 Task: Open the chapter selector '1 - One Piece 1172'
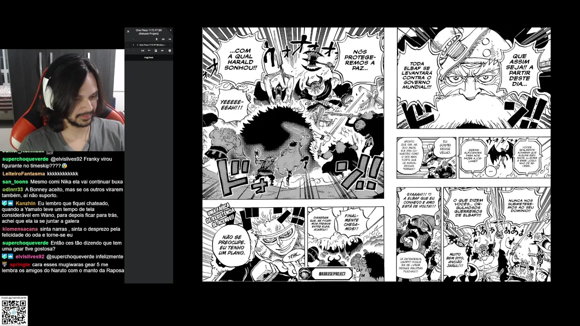(151, 45)
